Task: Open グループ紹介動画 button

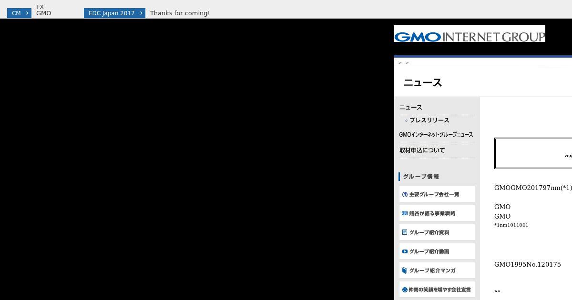Action: coord(437,251)
